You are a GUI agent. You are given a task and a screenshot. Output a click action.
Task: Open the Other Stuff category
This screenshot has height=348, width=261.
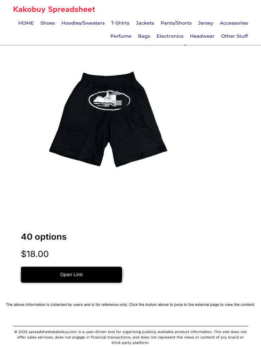coord(234,36)
